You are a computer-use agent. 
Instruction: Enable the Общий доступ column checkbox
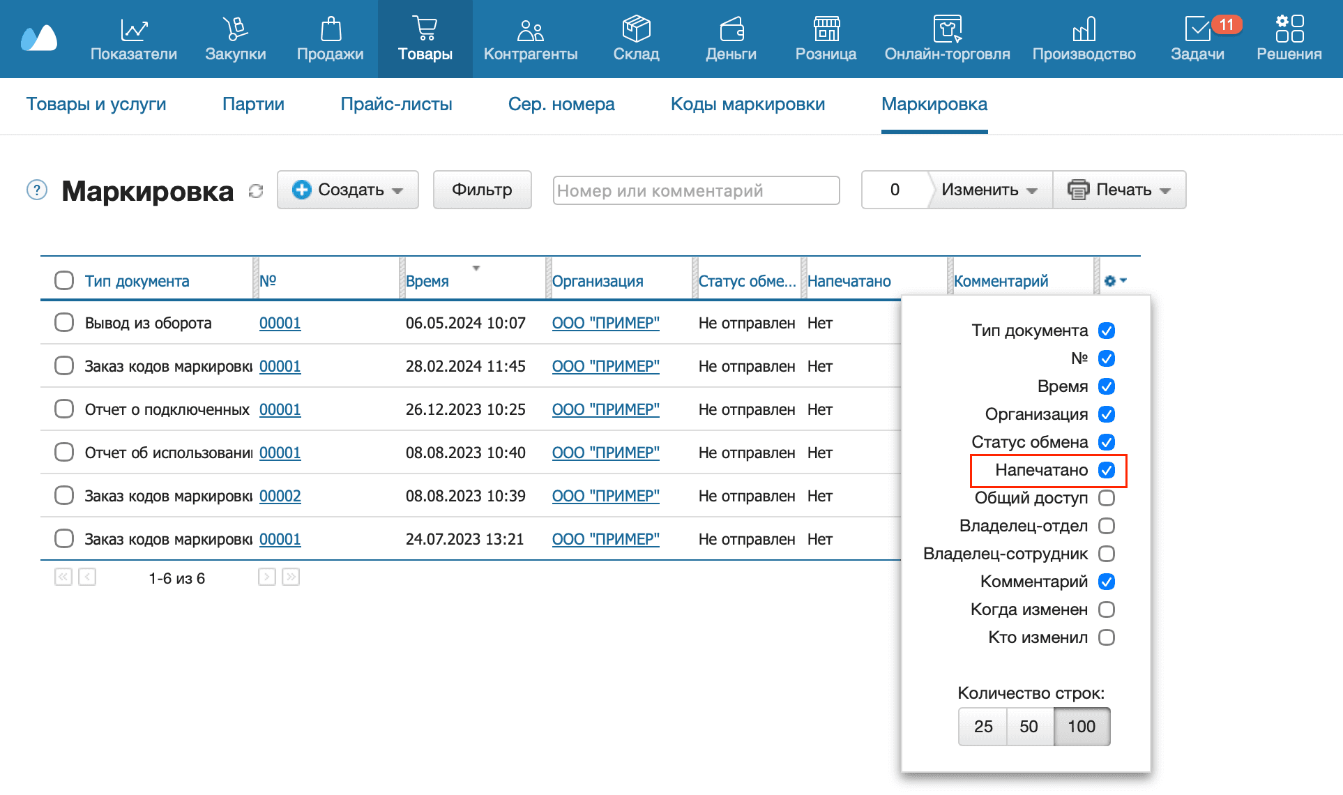tap(1106, 498)
